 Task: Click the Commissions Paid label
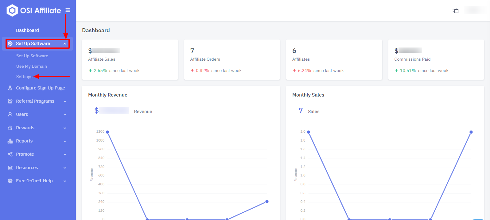tap(412, 59)
